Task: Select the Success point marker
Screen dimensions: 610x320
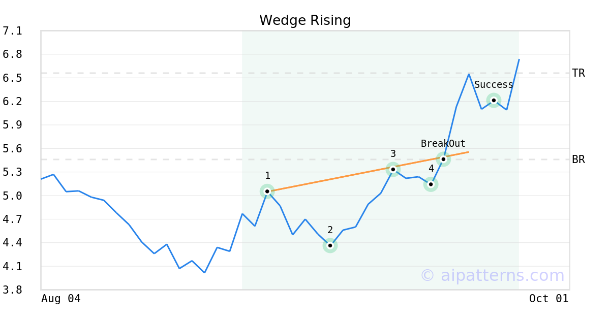Action: coord(494,100)
